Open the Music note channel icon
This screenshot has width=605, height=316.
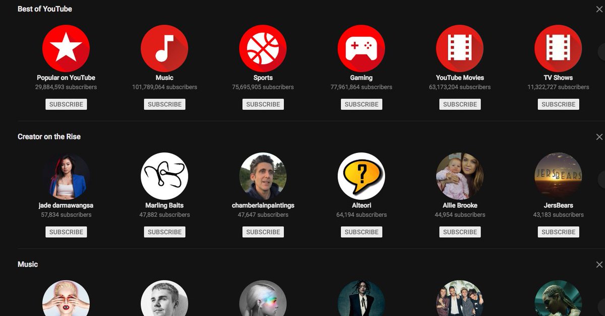[x=164, y=49]
